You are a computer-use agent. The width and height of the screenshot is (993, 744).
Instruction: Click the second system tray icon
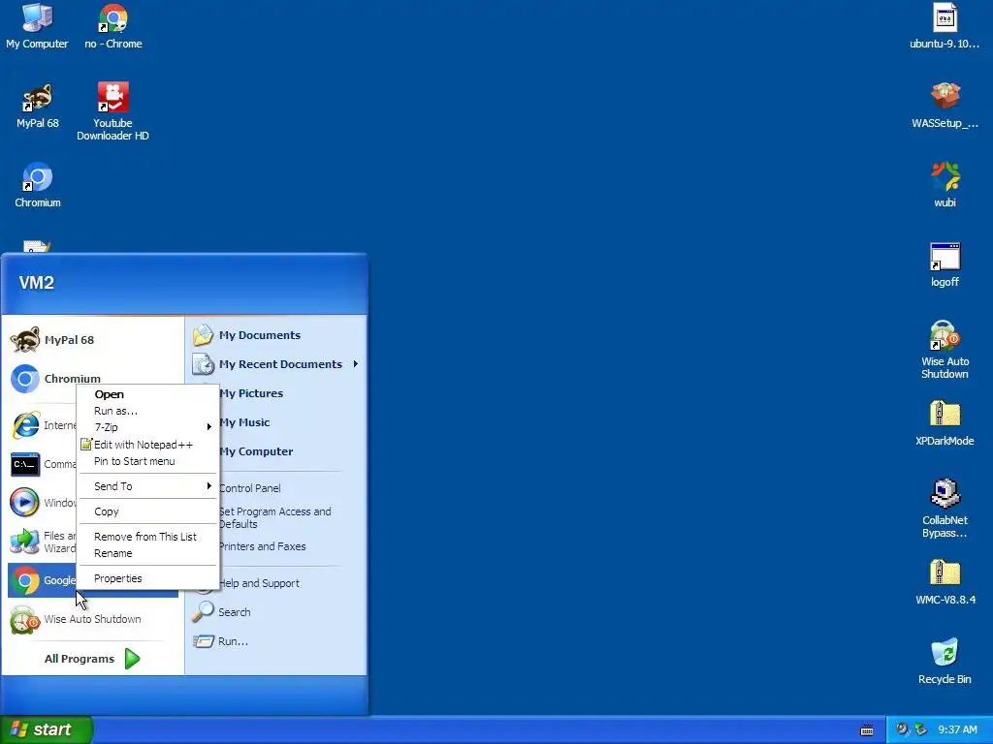click(x=921, y=729)
